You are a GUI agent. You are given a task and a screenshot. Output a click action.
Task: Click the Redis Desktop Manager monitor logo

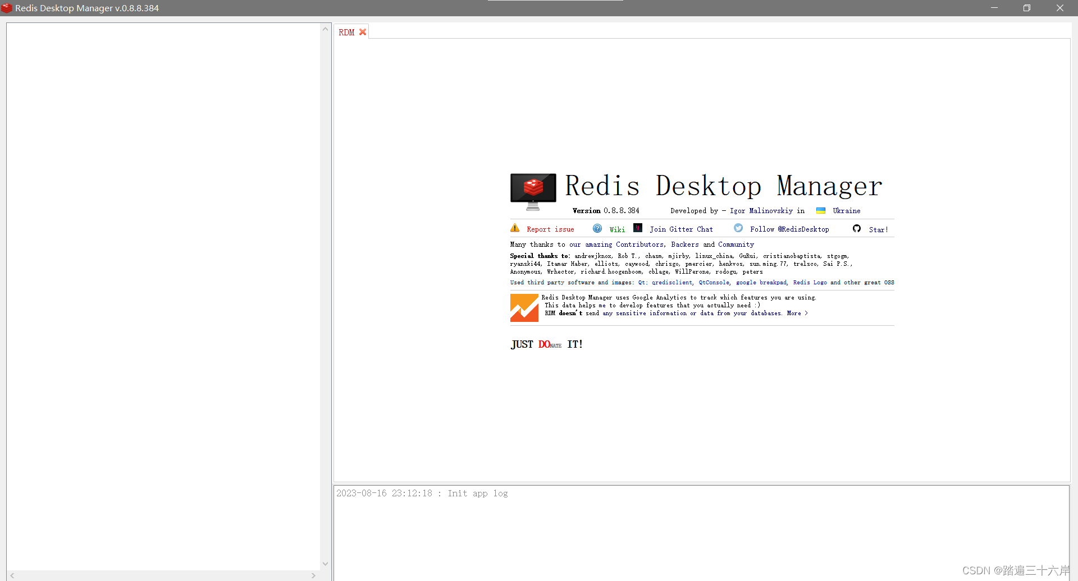pyautogui.click(x=533, y=191)
